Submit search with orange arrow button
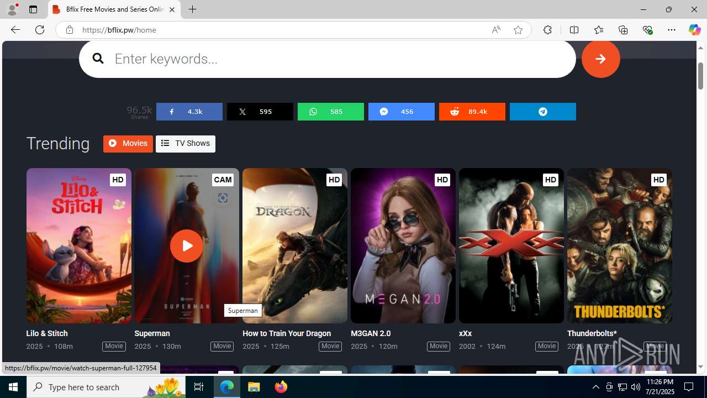The height and width of the screenshot is (398, 707). [600, 59]
